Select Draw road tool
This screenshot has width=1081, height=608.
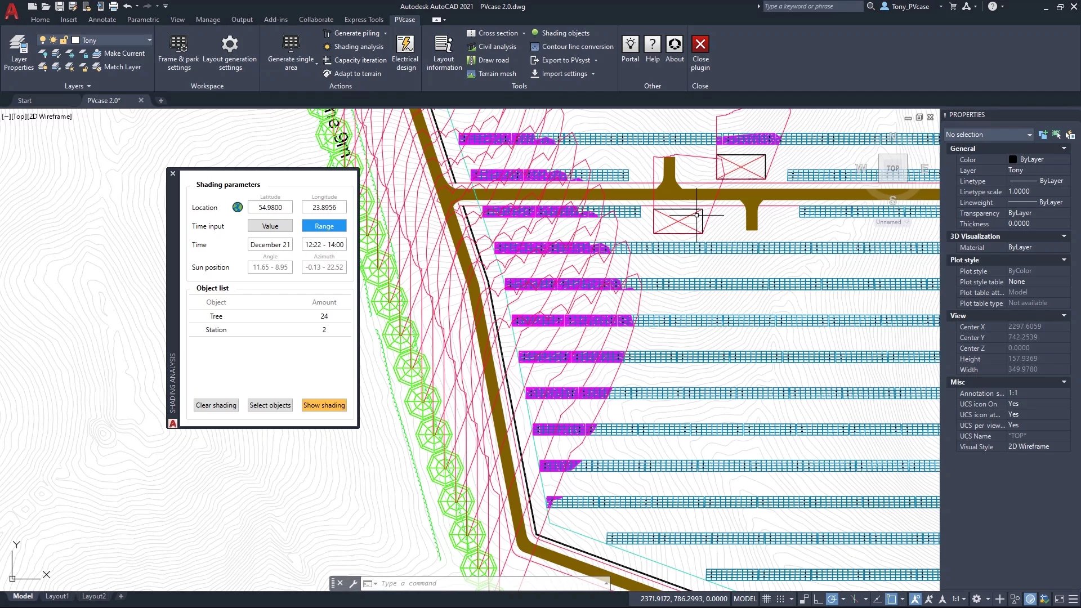(488, 60)
